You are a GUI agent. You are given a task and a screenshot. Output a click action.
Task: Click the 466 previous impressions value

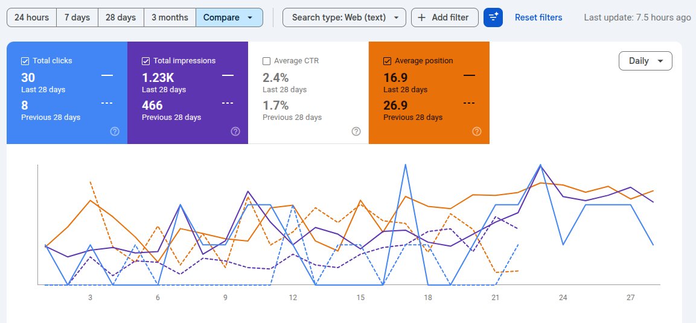(x=152, y=105)
